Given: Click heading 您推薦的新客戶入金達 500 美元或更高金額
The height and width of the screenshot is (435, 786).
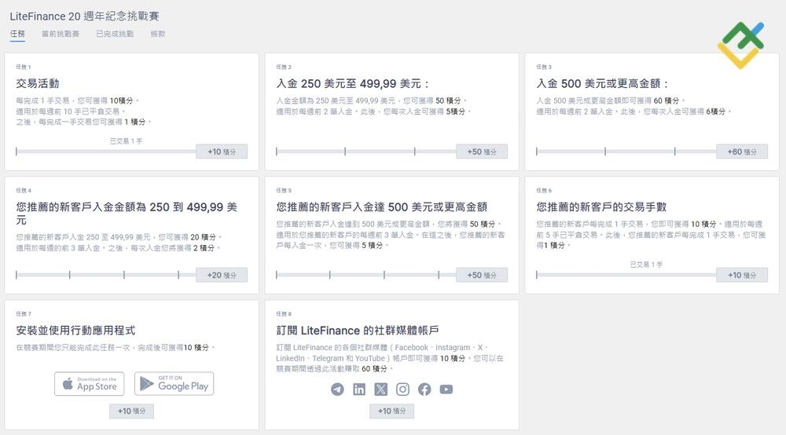Looking at the screenshot, I should coord(381,207).
